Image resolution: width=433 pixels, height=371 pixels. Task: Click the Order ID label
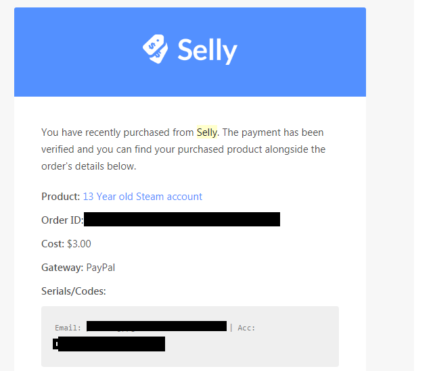tap(62, 220)
